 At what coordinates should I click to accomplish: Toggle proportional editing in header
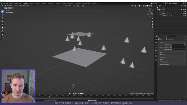tap(83, 6)
